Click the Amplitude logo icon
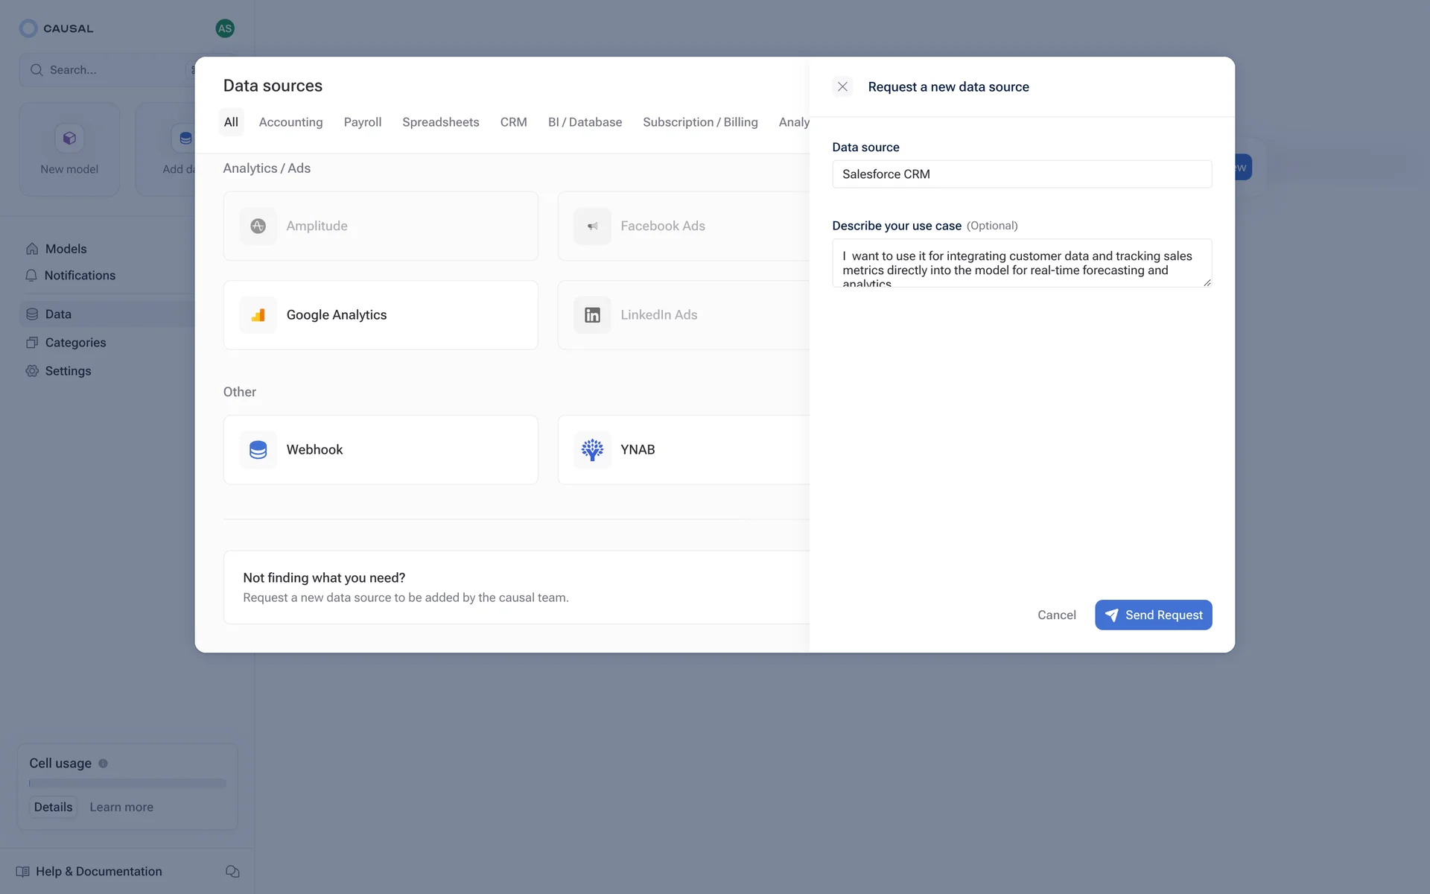Viewport: 1430px width, 894px height. click(258, 226)
